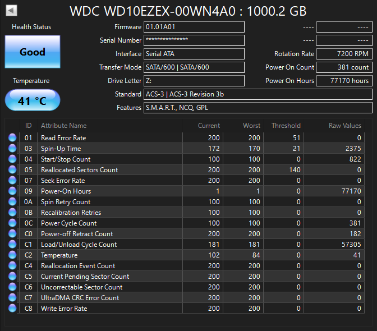Image resolution: width=377 pixels, height=331 pixels.
Task: Select the Reallocation Event Count attribute name
Action: (x=78, y=266)
